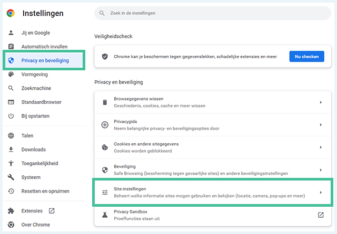Click the puzzle piece icon for Extensies
The width and height of the screenshot is (337, 234).
[11, 211]
